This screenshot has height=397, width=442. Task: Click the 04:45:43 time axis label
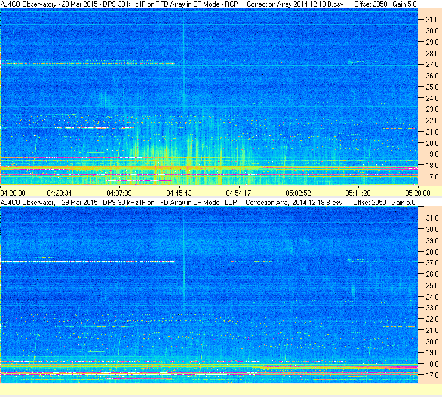179,193
